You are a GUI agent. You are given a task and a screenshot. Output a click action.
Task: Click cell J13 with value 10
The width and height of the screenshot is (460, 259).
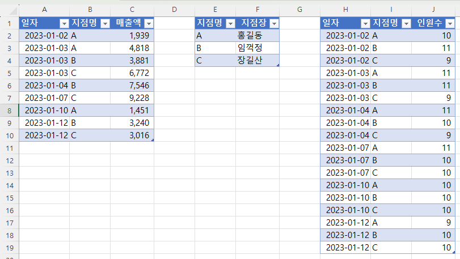click(433, 173)
